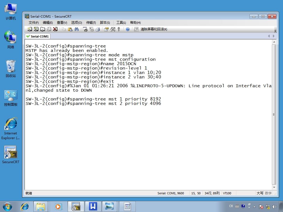Click the Find binoculars icon
Viewport: 283px width, 212px height.
76,29
